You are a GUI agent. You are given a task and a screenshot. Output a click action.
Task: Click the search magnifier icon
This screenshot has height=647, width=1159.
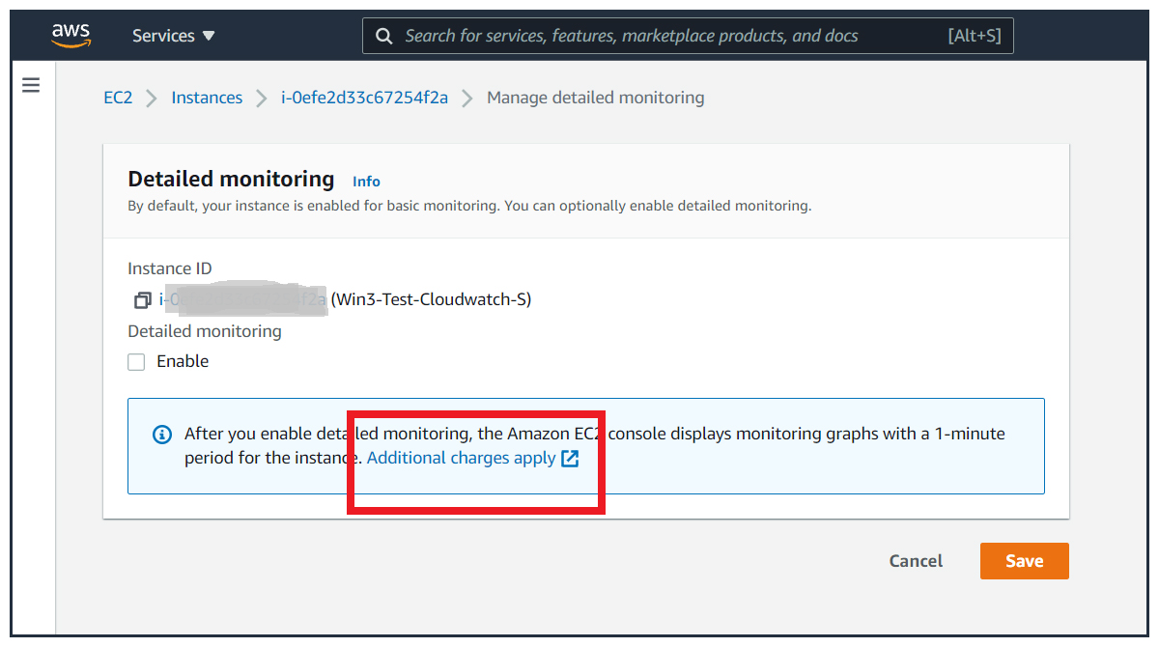pyautogui.click(x=383, y=36)
